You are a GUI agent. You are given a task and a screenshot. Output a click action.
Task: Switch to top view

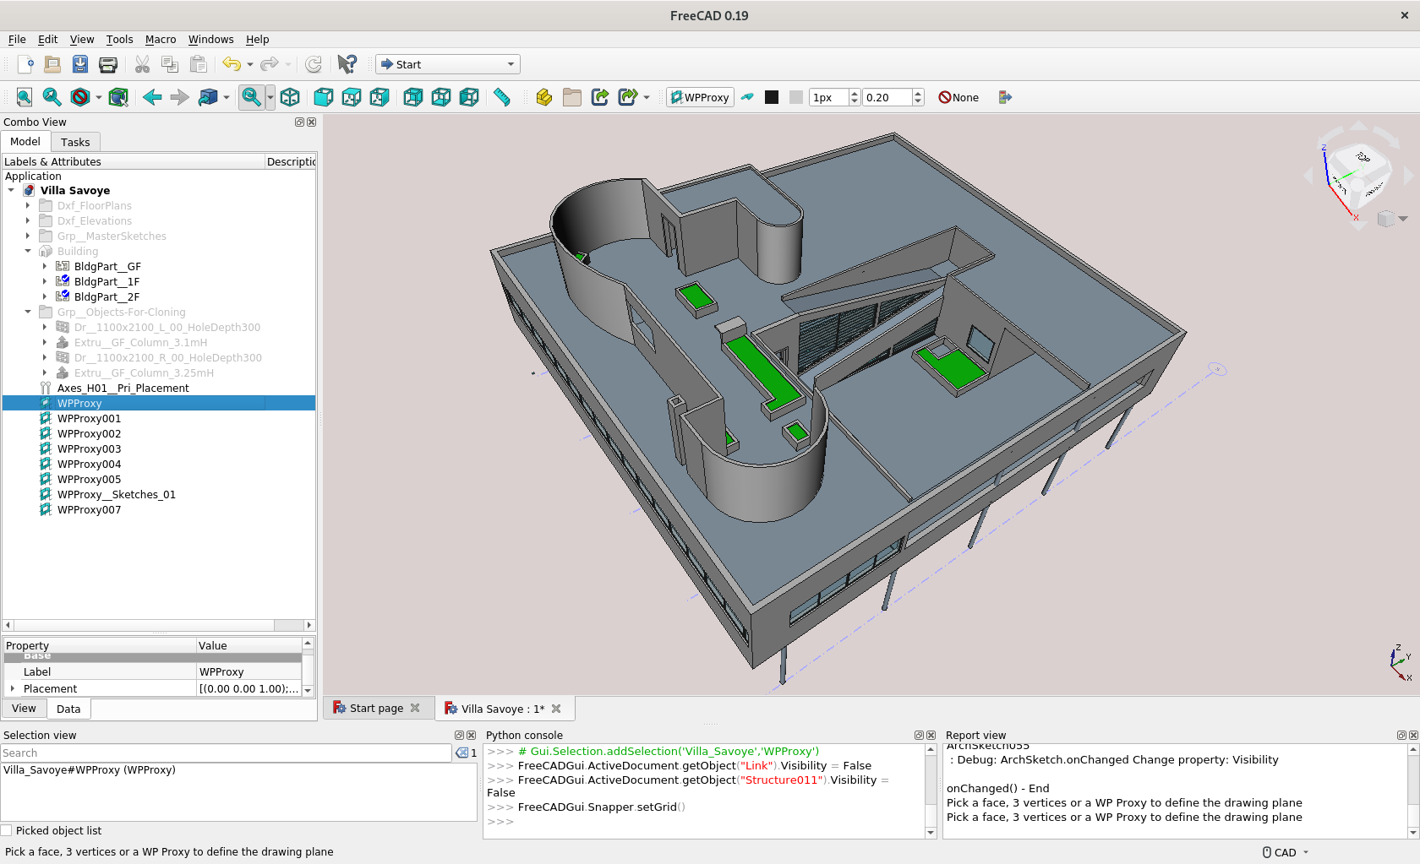pyautogui.click(x=352, y=97)
